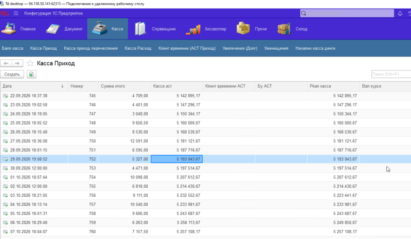Click document icon of row 27.09.2026
The image size is (411, 239).
5,141
